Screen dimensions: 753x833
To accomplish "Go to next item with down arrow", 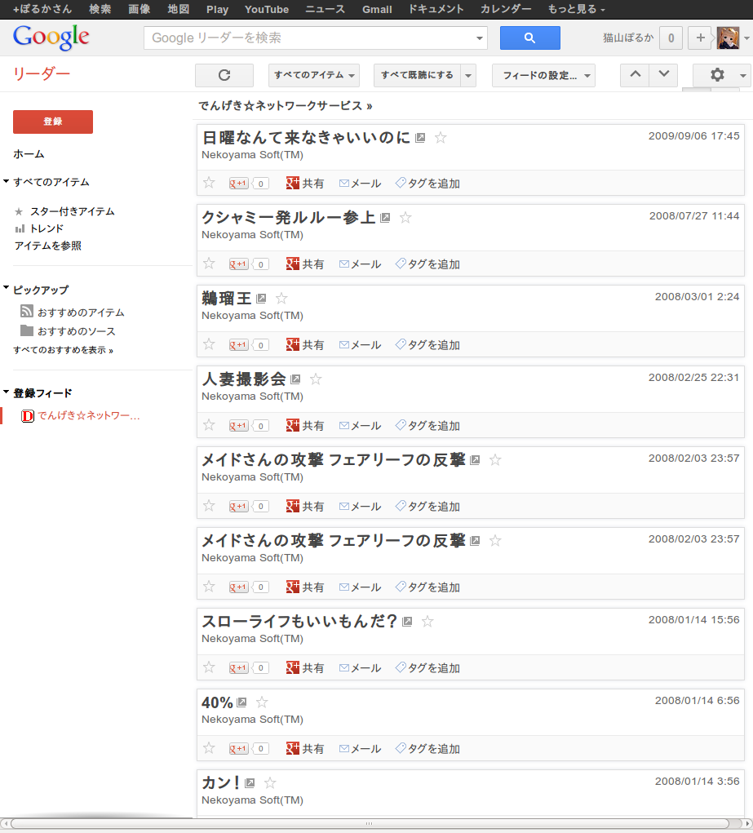I will [663, 74].
